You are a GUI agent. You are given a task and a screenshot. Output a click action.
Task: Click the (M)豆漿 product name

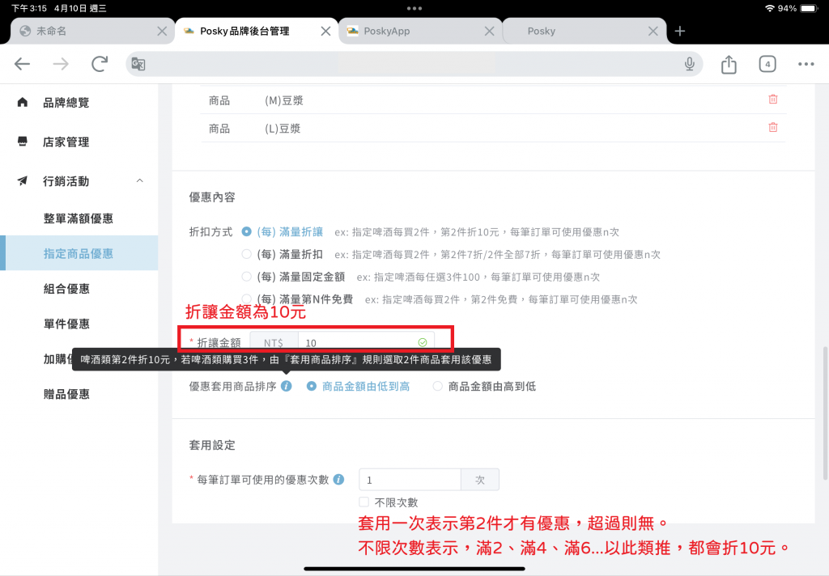(x=284, y=100)
